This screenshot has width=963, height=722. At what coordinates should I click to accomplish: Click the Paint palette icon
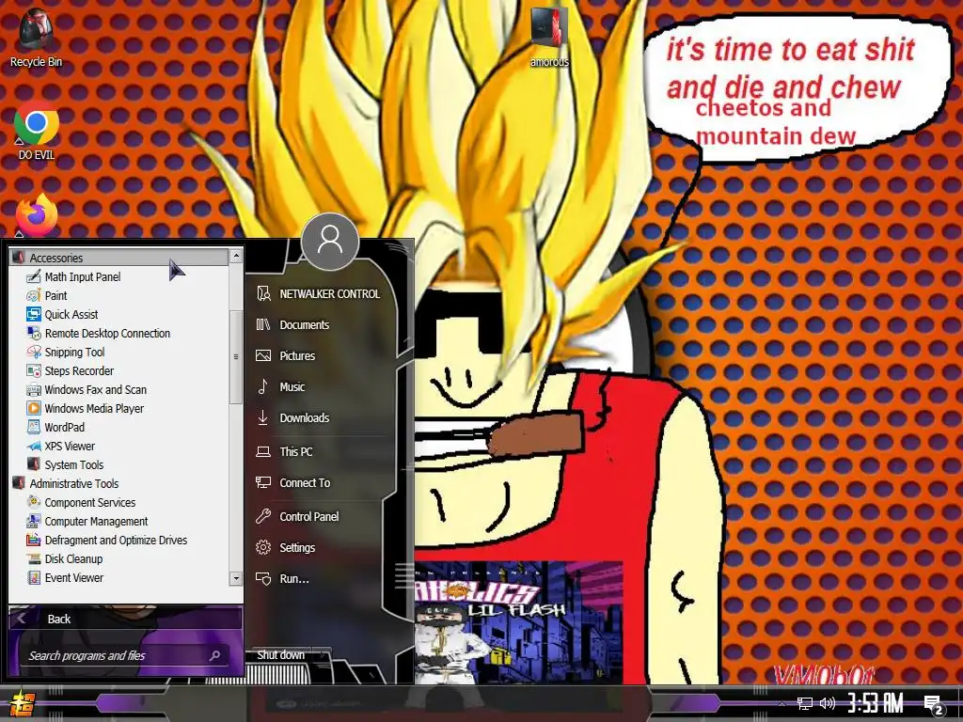(34, 296)
